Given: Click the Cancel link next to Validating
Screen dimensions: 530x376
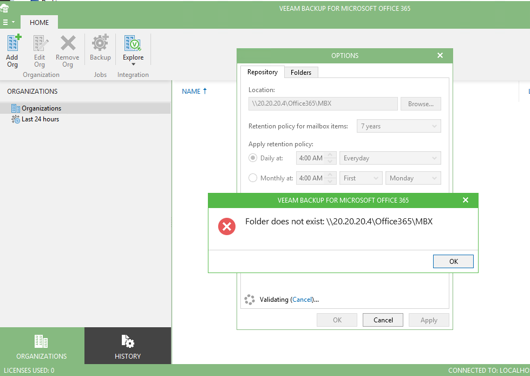Looking at the screenshot, I should point(302,300).
